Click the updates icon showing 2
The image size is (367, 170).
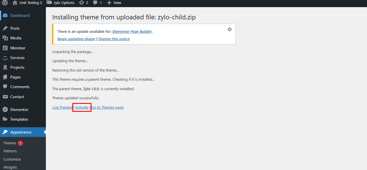point(81,3)
